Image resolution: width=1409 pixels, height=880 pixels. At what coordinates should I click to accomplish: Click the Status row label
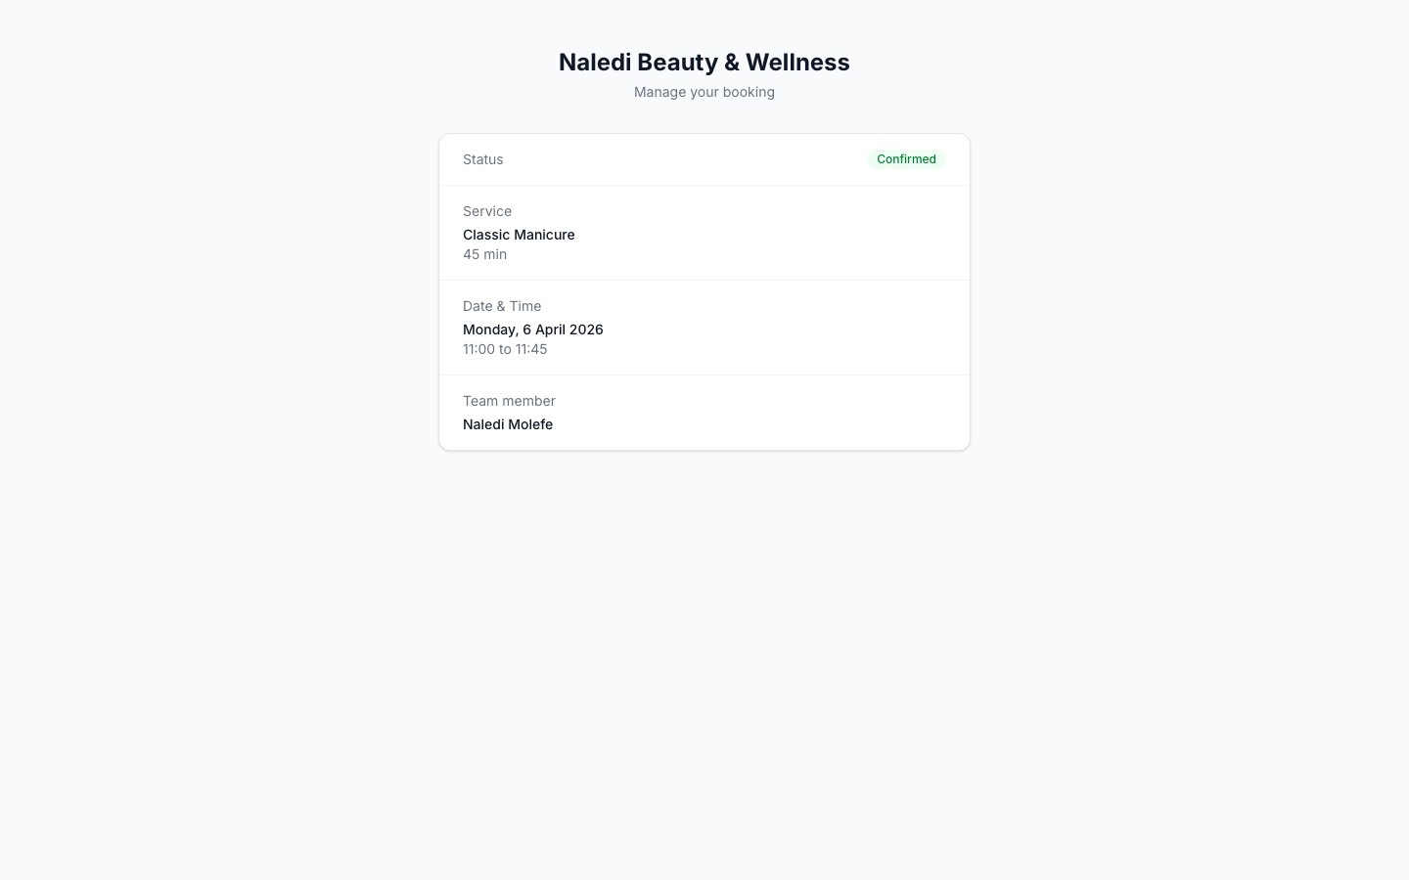[x=482, y=158]
